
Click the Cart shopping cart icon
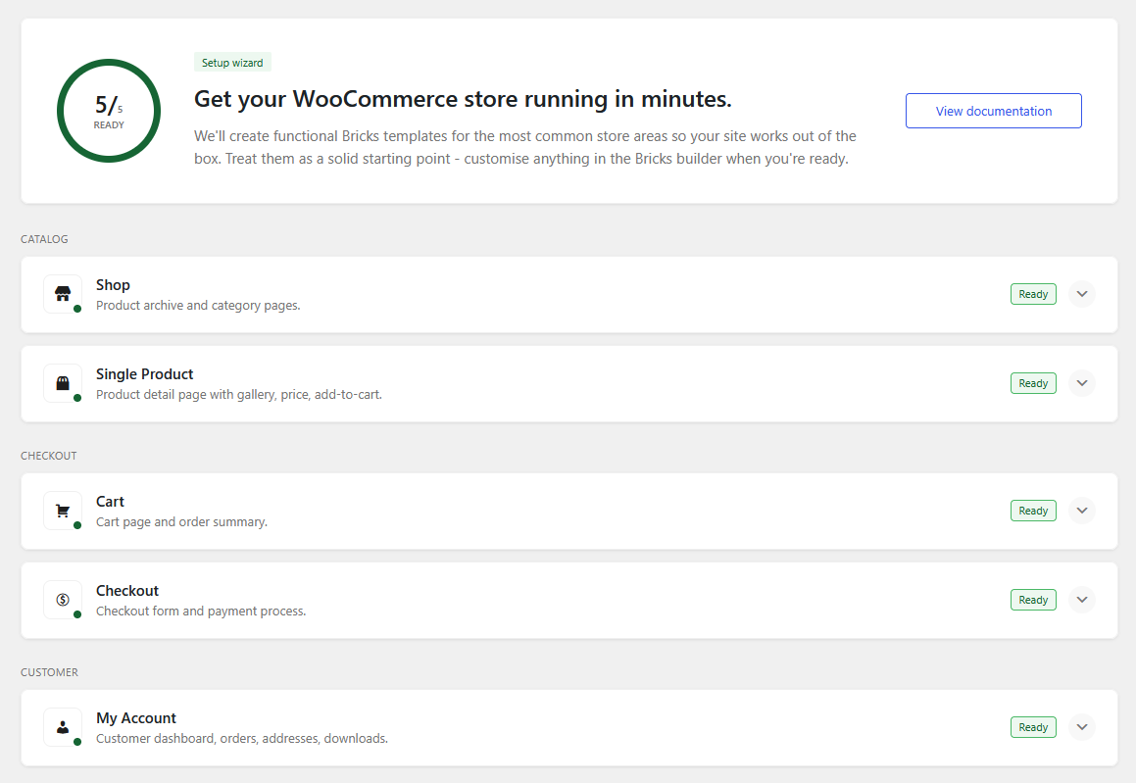[x=63, y=511]
